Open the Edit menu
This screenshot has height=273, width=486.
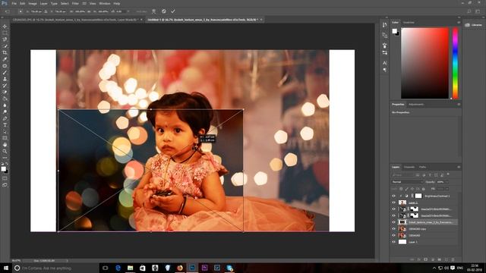pyautogui.click(x=22, y=3)
